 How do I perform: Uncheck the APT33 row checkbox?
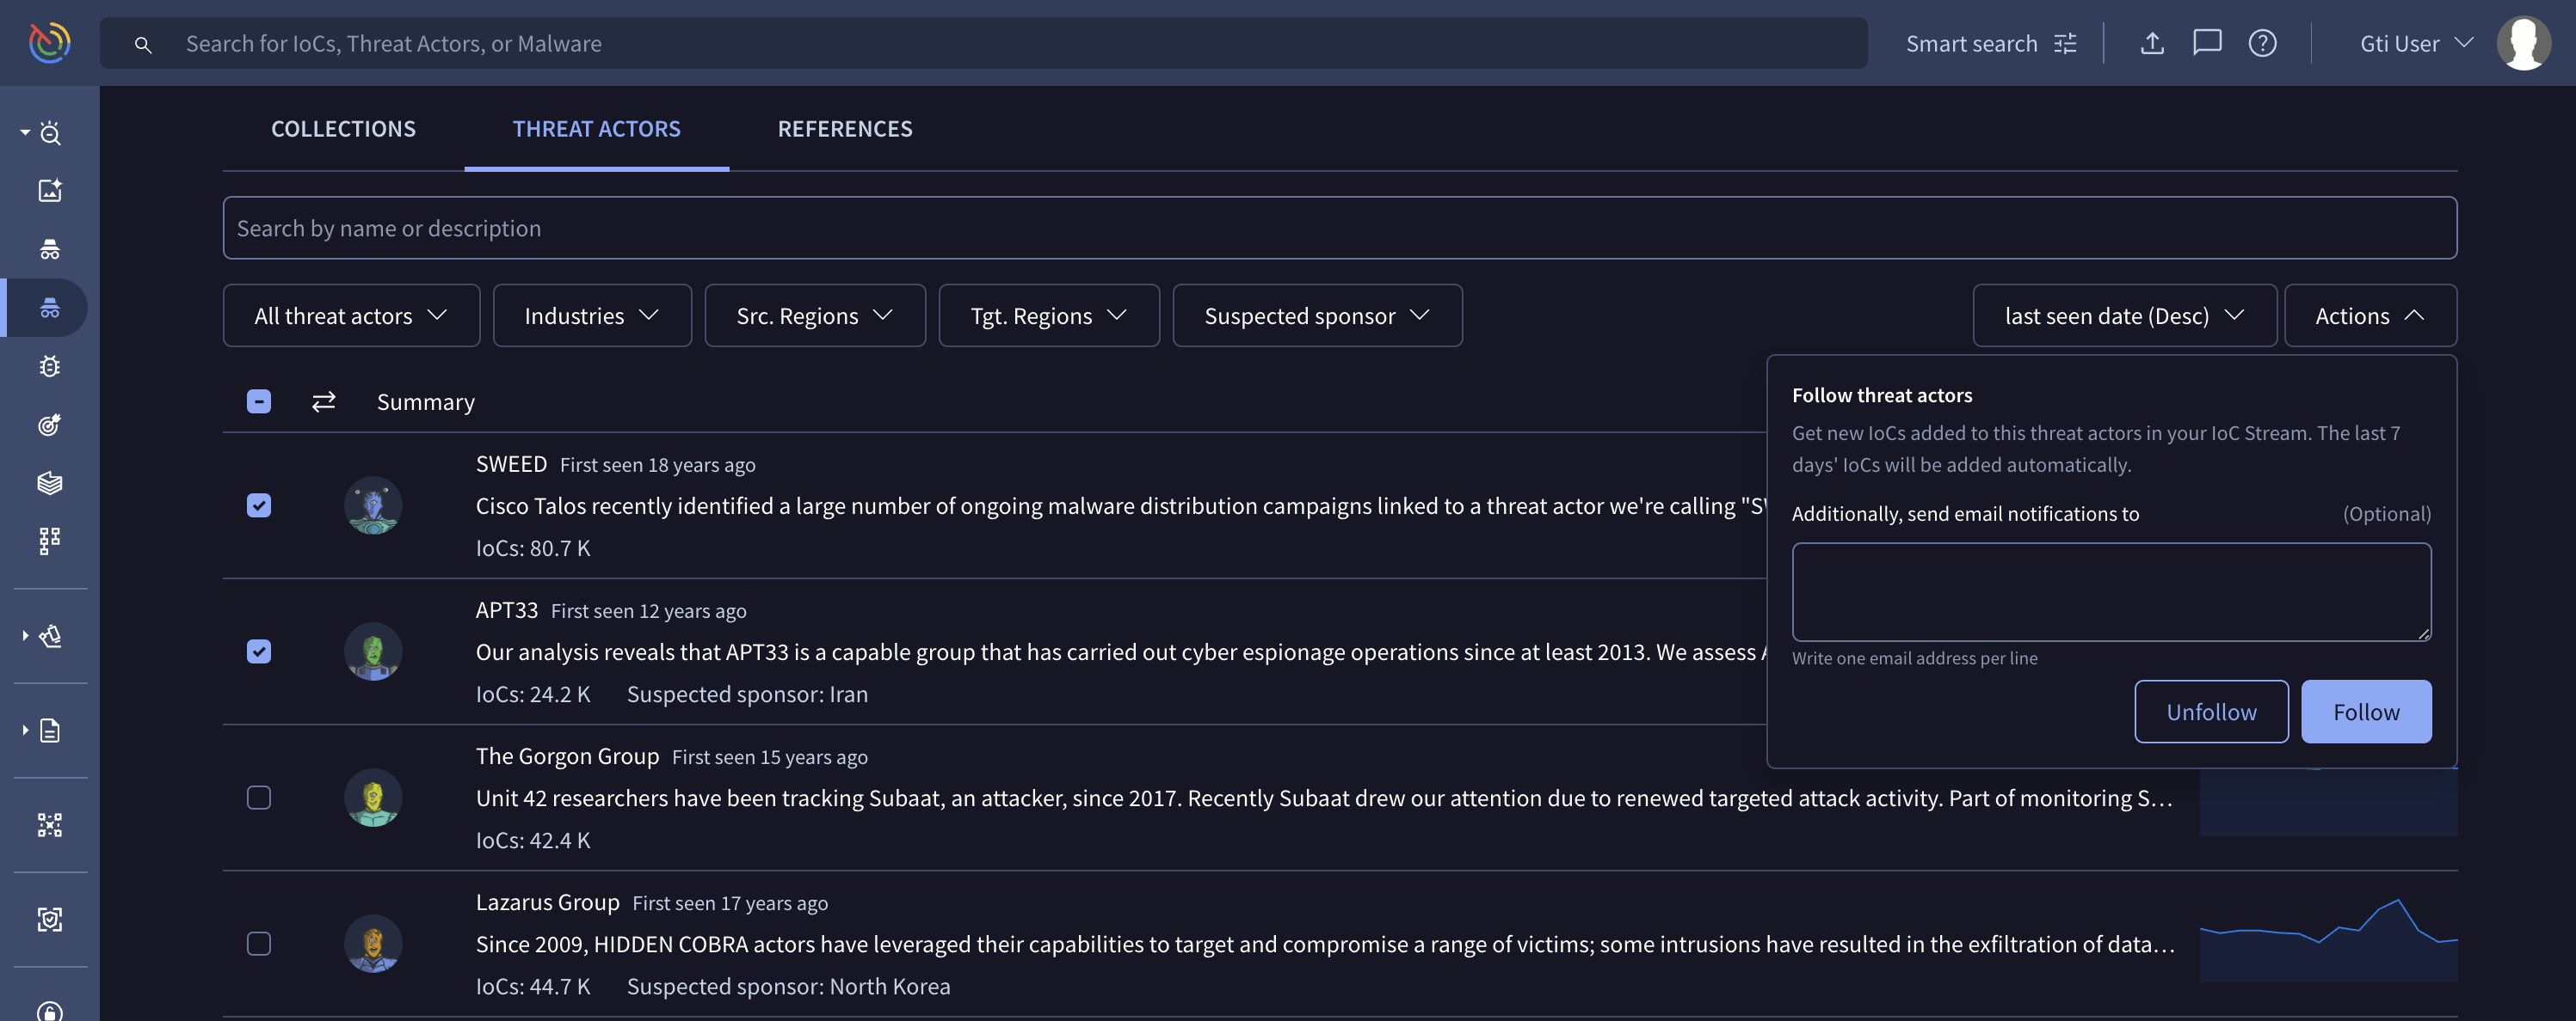(259, 651)
